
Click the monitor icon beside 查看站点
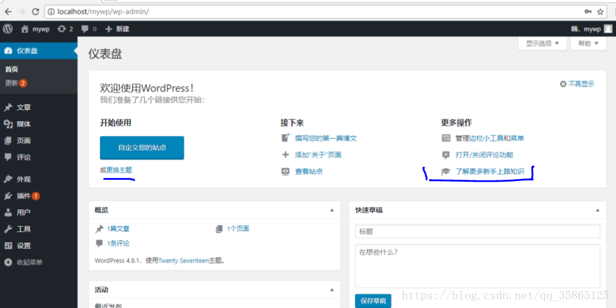285,172
